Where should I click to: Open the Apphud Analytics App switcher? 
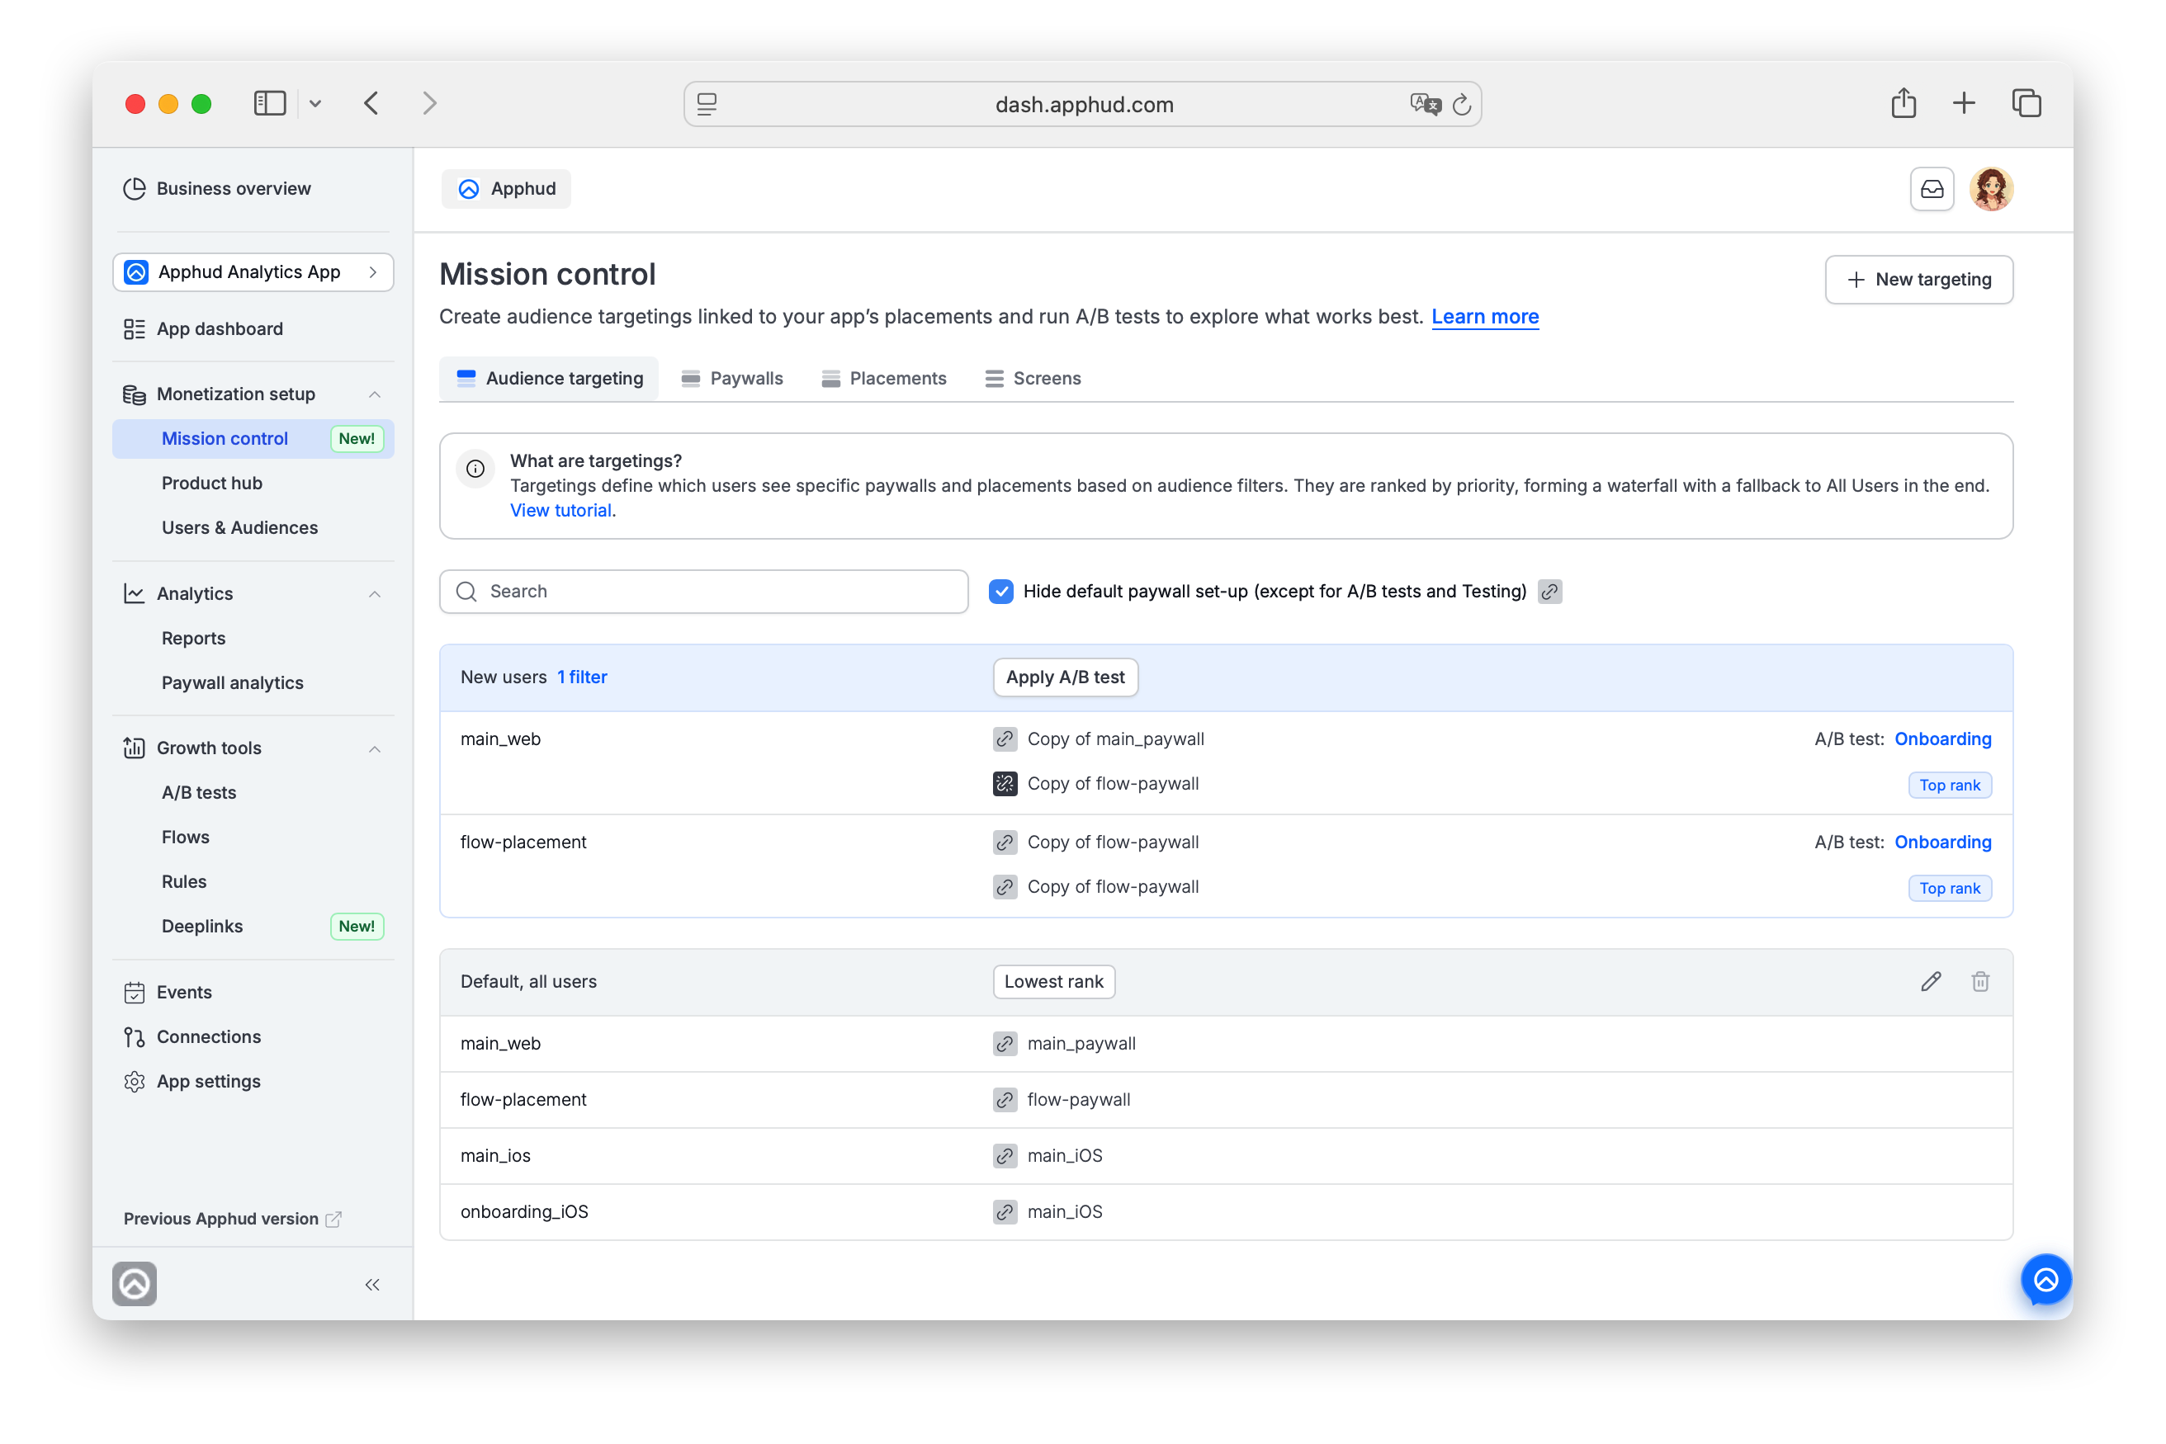[253, 271]
